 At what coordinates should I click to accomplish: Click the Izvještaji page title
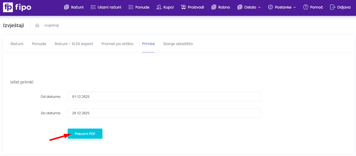coord(13,25)
